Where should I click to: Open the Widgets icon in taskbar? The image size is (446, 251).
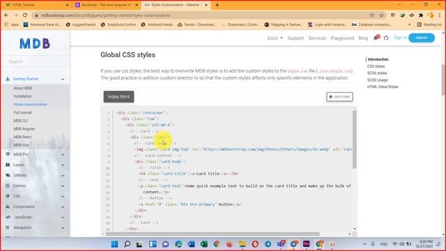(x=153, y=244)
